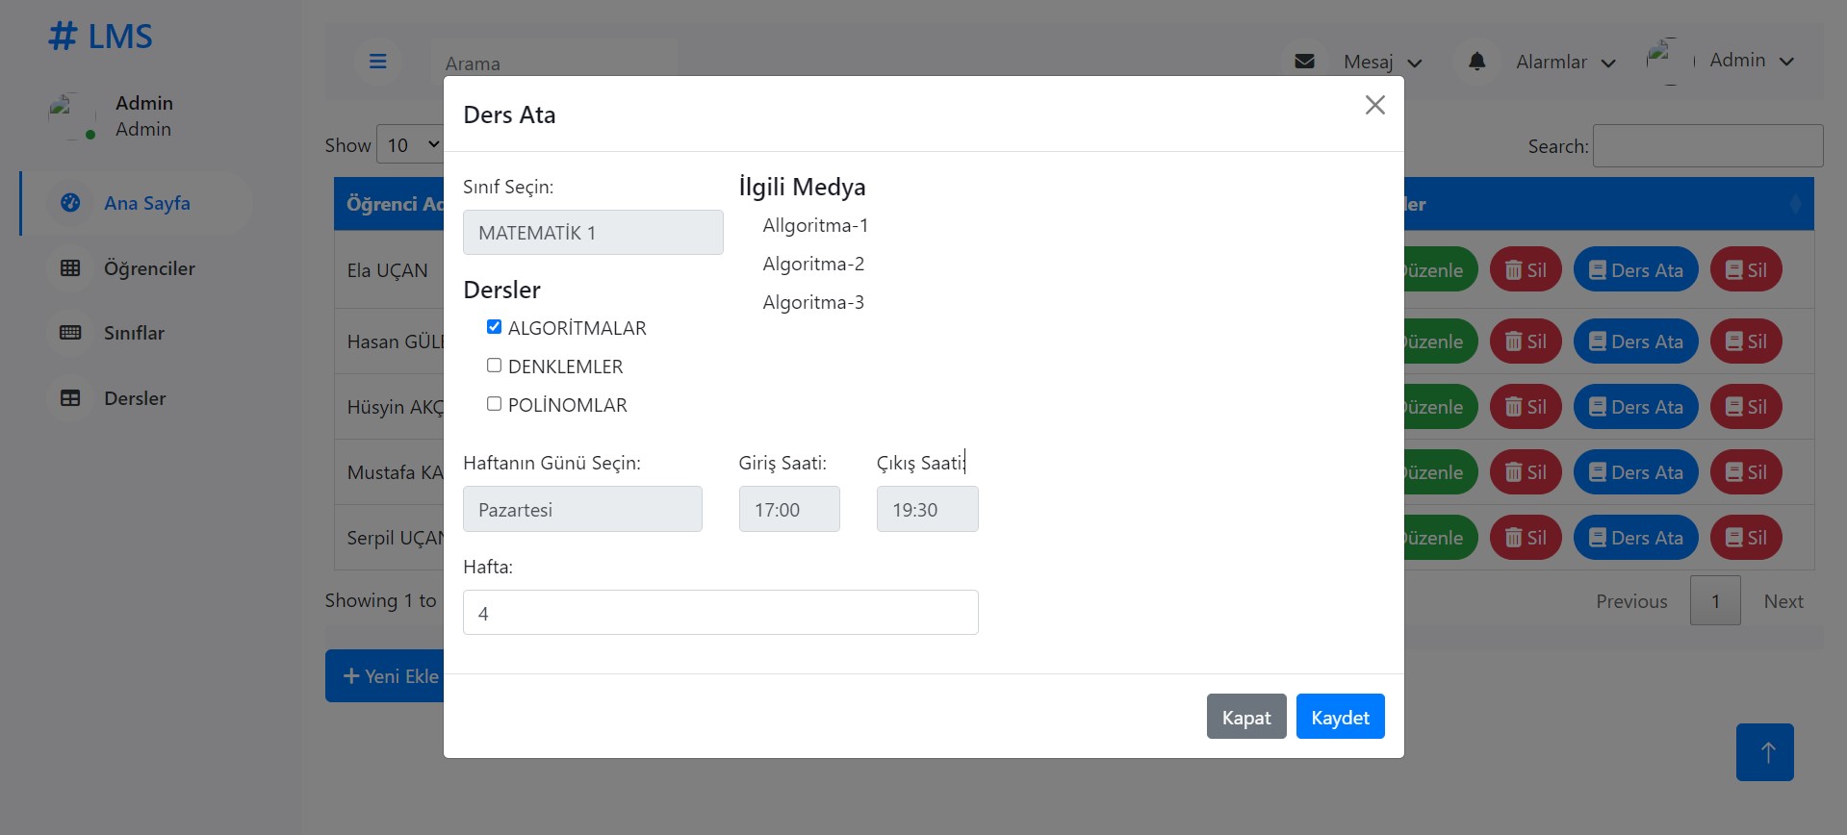1847x835 pixels.
Task: Click the Giriş Saati time field
Action: pyautogui.click(x=788, y=509)
